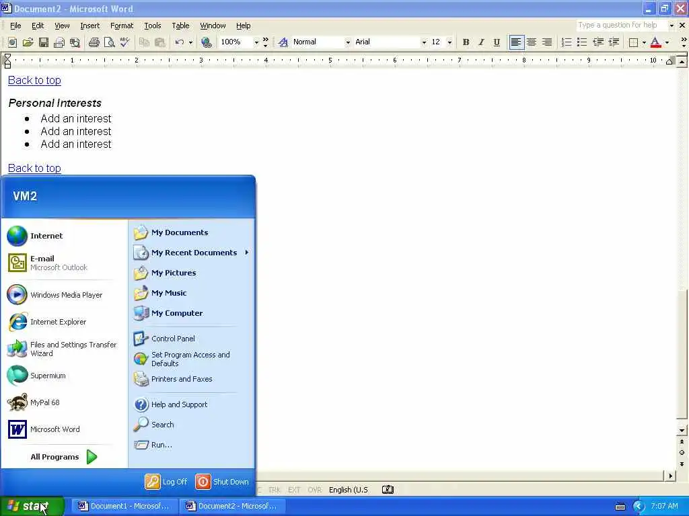Image resolution: width=689 pixels, height=516 pixels.
Task: Click the Shut Down button
Action: click(x=222, y=482)
